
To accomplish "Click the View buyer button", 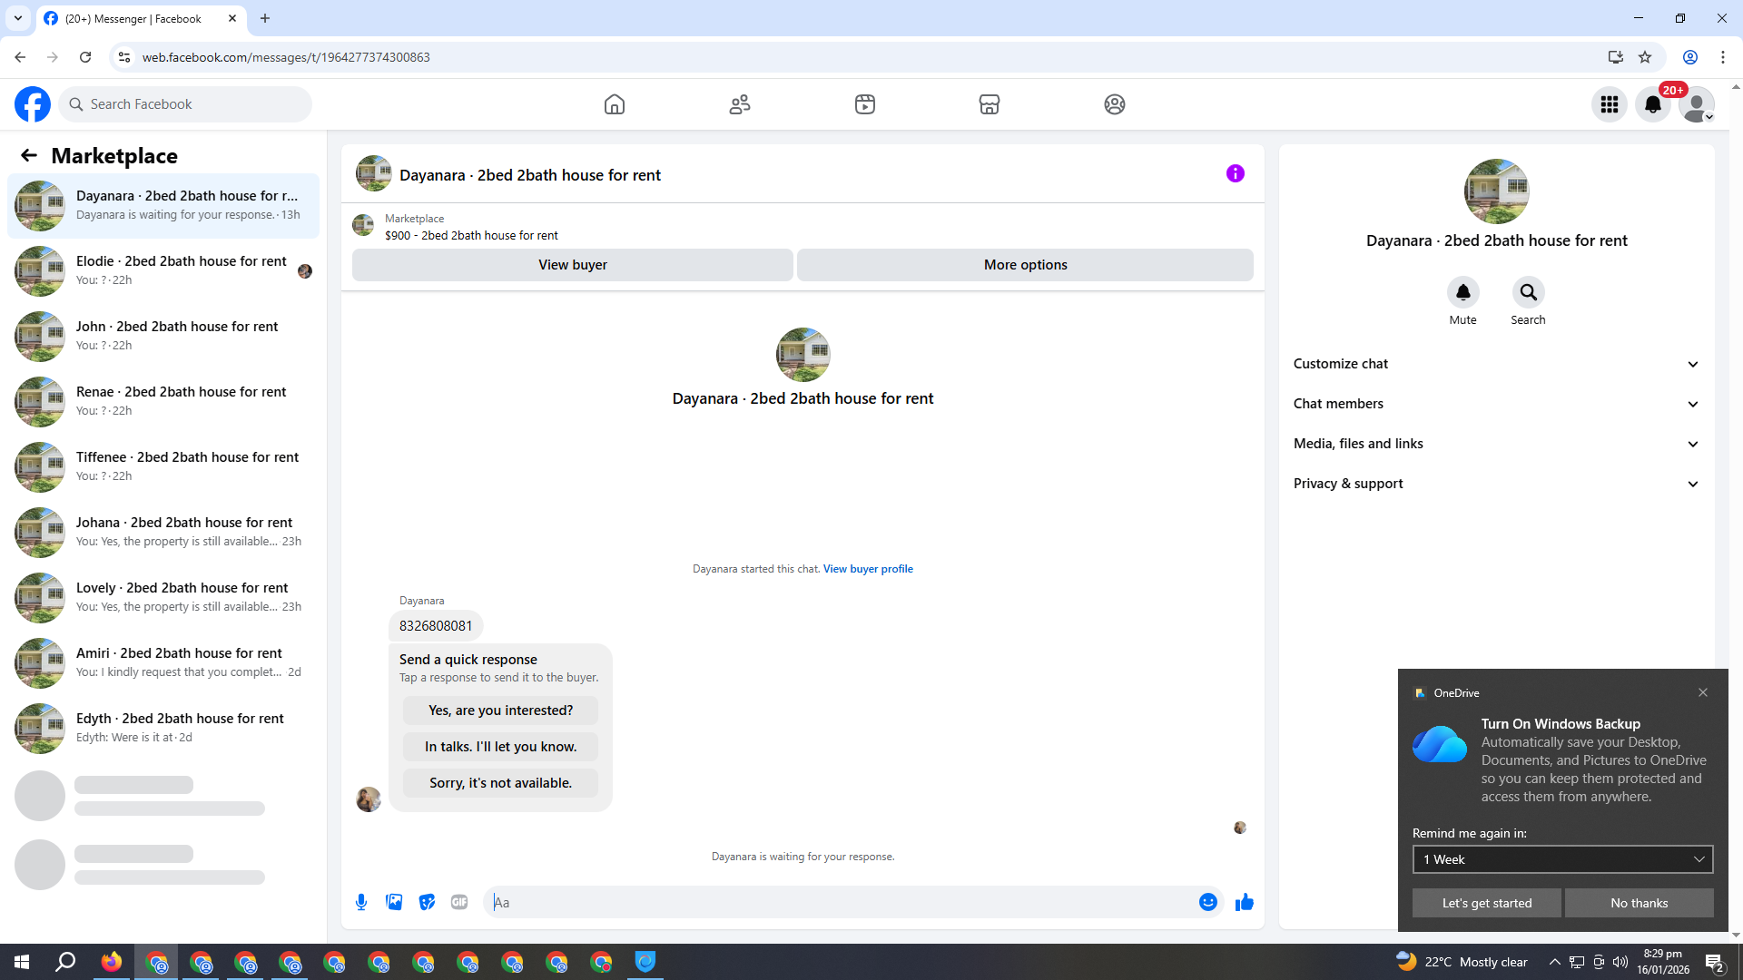I will [572, 265].
